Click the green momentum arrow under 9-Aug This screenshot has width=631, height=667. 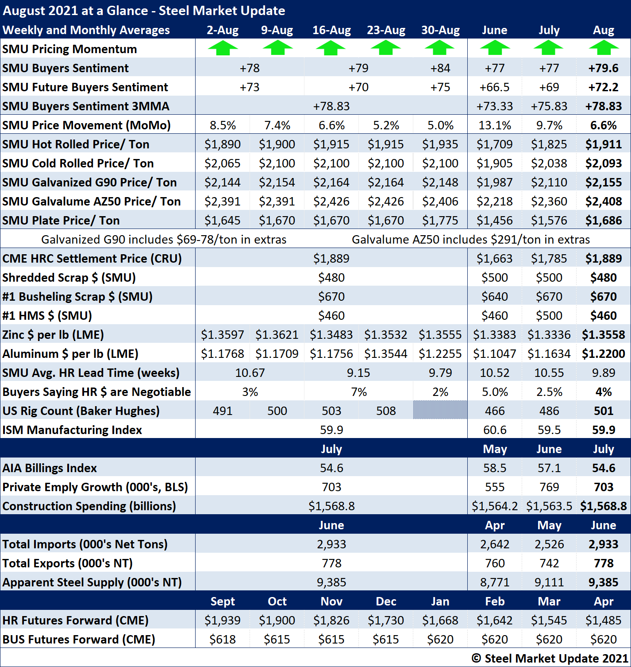click(277, 48)
